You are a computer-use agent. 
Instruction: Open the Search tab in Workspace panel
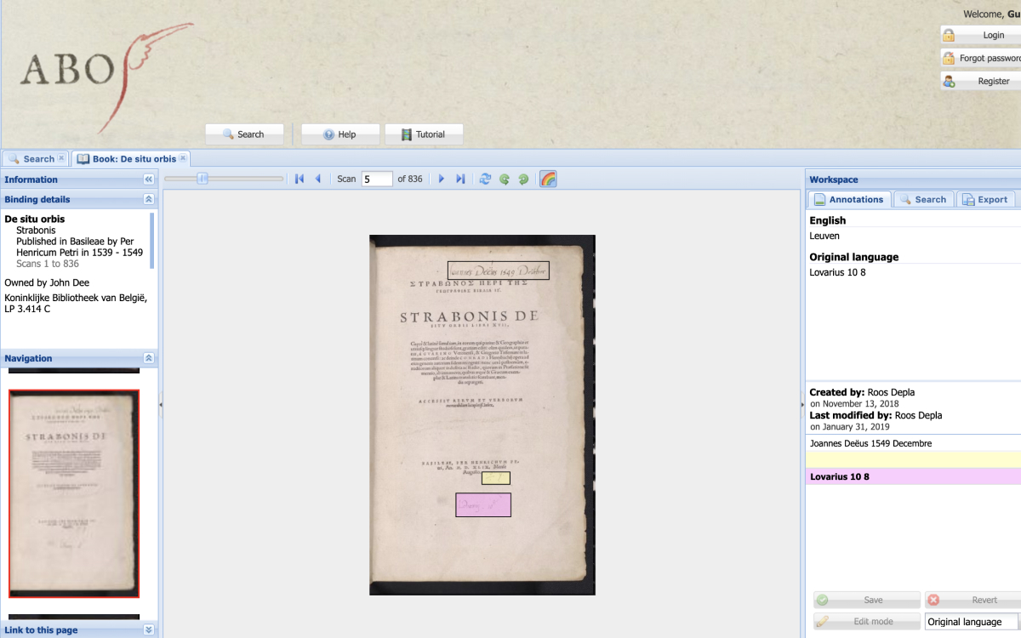(922, 199)
